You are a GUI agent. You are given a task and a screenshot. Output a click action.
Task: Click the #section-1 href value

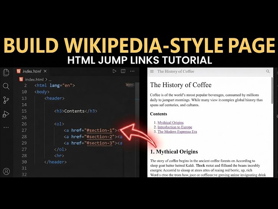pyautogui.click(x=99, y=130)
